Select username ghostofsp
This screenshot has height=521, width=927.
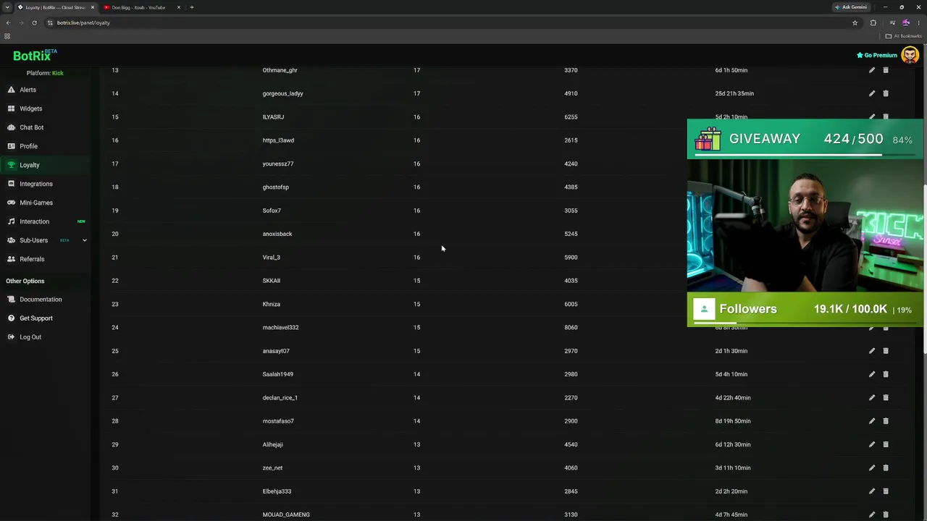(x=275, y=187)
